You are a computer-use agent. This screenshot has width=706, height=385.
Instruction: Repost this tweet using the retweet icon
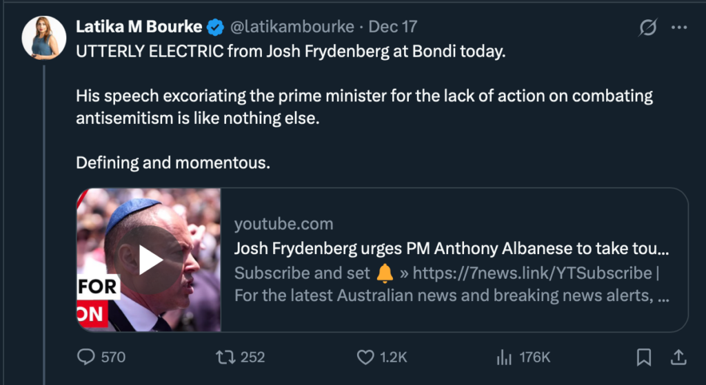[x=225, y=357]
